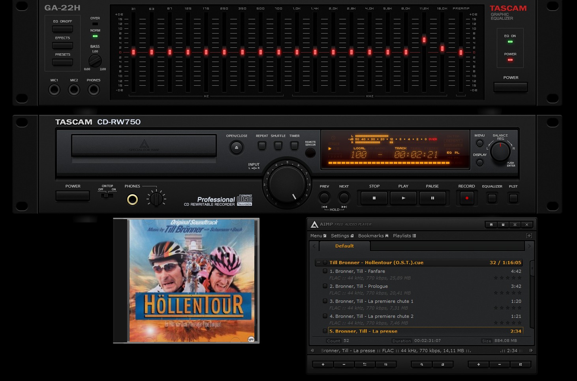This screenshot has height=381, width=577.
Task: Eject the disc with the OPEN/CLOSE button
Action: 237,148
